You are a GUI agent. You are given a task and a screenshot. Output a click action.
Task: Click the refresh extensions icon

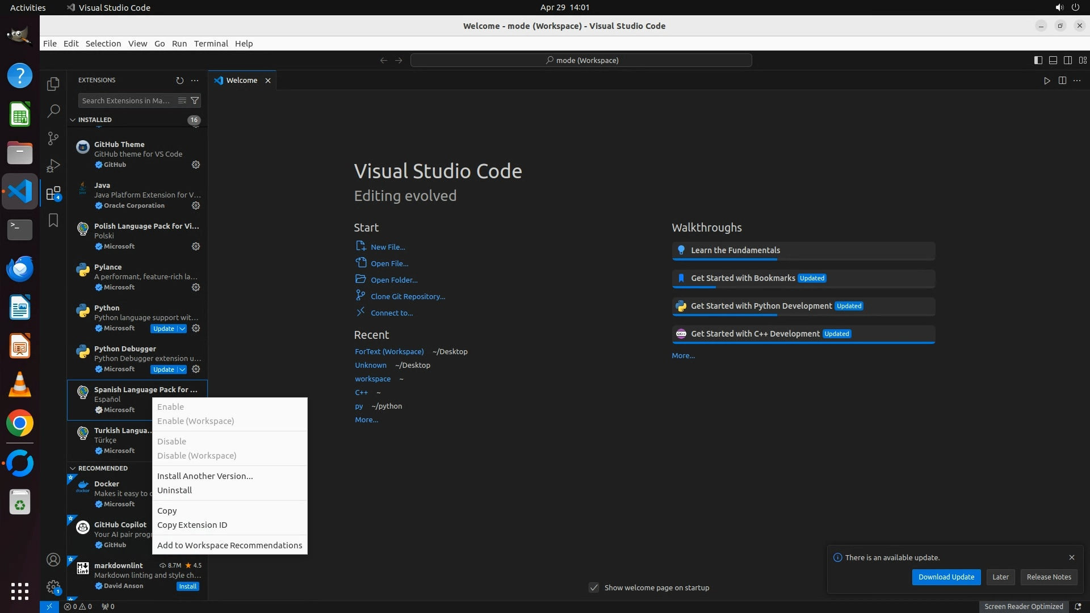[x=180, y=81]
